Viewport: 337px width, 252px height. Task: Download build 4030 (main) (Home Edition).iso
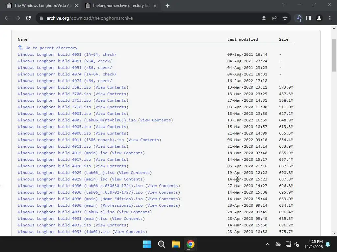coord(80,199)
